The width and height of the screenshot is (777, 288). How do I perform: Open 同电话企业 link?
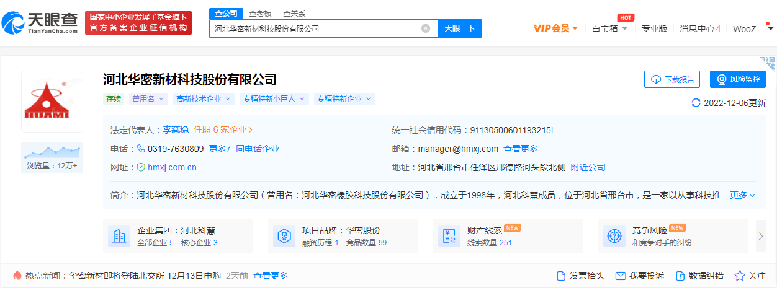click(x=258, y=149)
